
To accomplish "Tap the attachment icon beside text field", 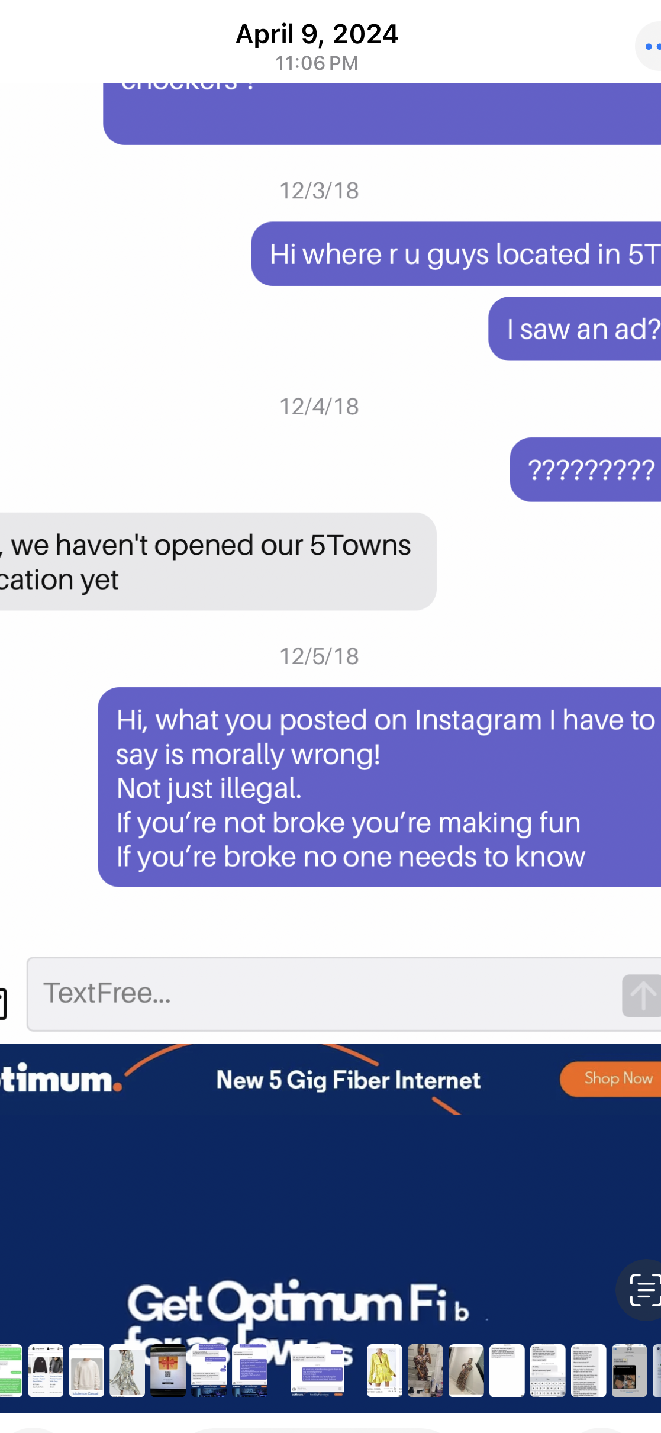I will pyautogui.click(x=3, y=1004).
